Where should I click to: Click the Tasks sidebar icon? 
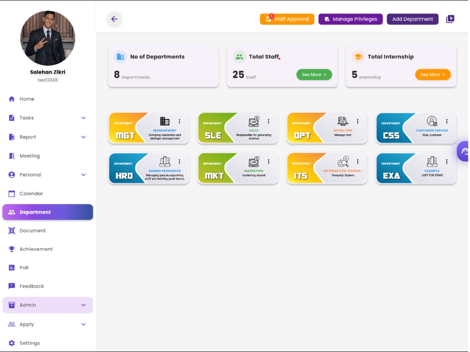12,118
